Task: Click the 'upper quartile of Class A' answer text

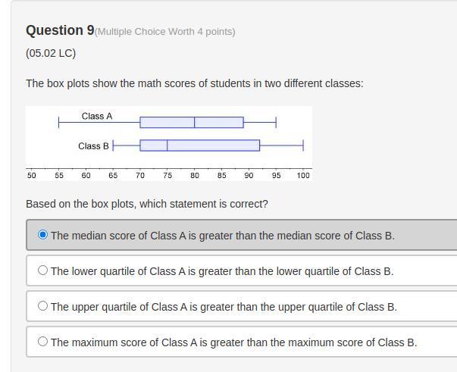Action: pyautogui.click(x=224, y=307)
